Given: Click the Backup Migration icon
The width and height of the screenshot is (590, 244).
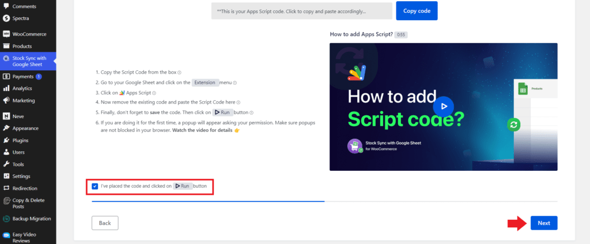Looking at the screenshot, I should pyautogui.click(x=6, y=219).
